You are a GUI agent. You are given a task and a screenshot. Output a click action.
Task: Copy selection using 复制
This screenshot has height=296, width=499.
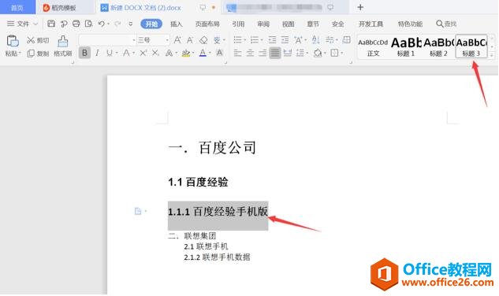pyautogui.click(x=38, y=54)
